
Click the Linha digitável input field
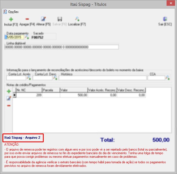coord(62,47)
